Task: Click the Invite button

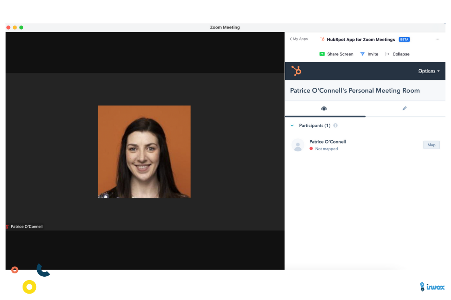Action: point(369,54)
